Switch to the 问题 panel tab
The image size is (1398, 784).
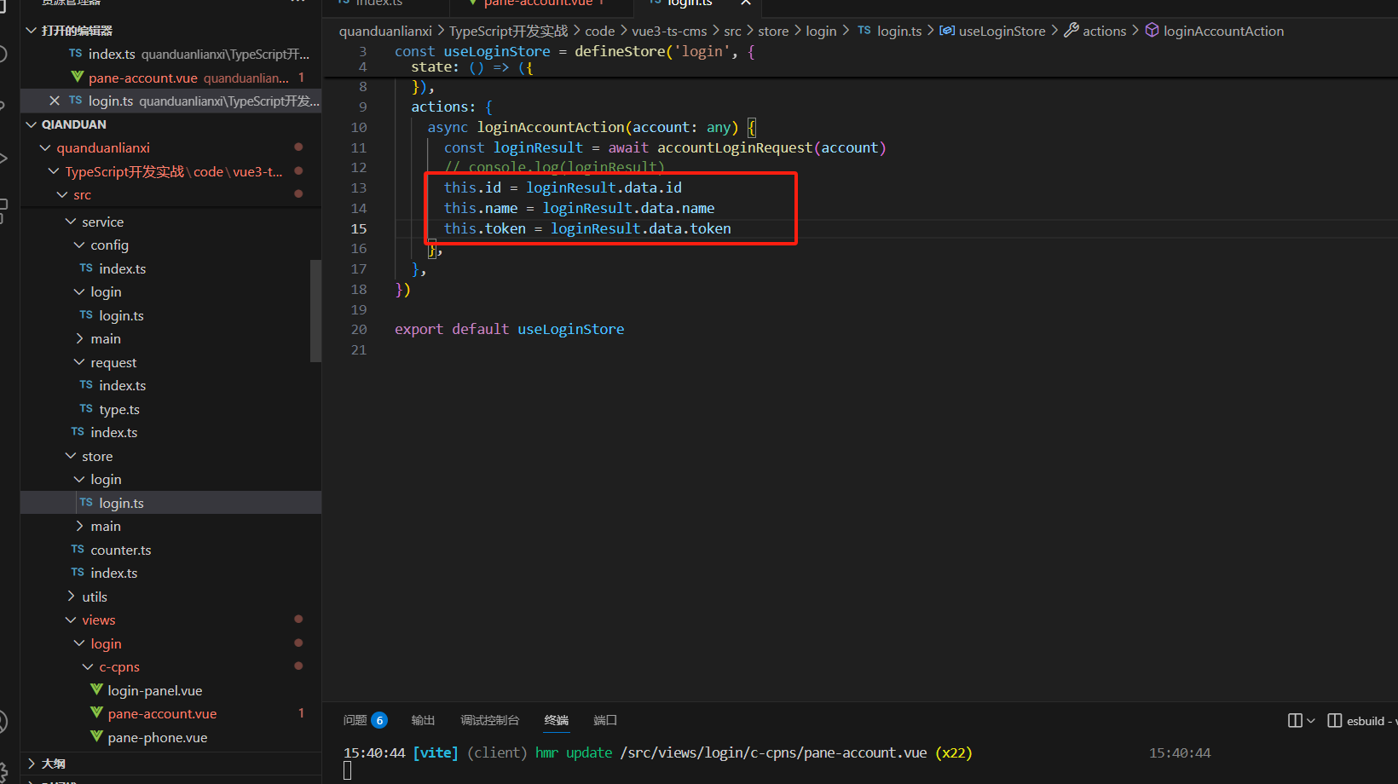point(355,720)
